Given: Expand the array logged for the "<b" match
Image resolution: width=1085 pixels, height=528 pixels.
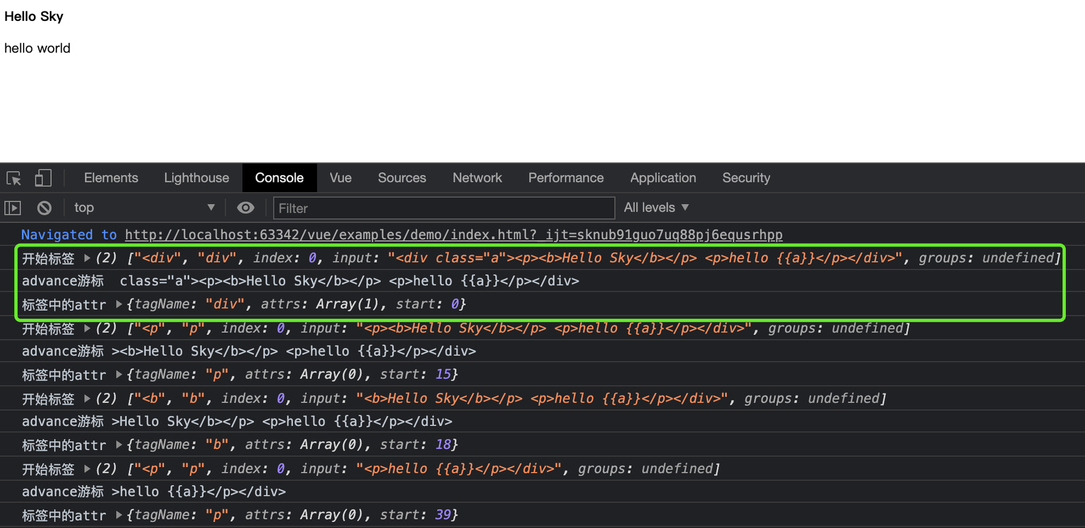Looking at the screenshot, I should pyautogui.click(x=87, y=398).
